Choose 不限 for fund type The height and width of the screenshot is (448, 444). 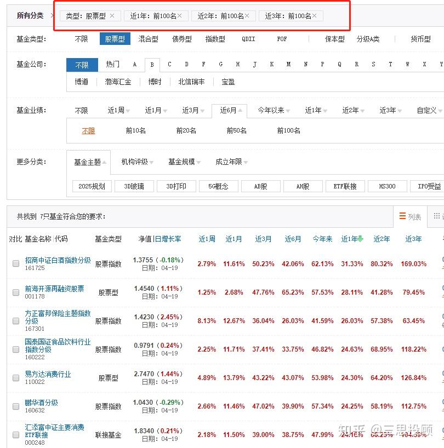[81, 39]
